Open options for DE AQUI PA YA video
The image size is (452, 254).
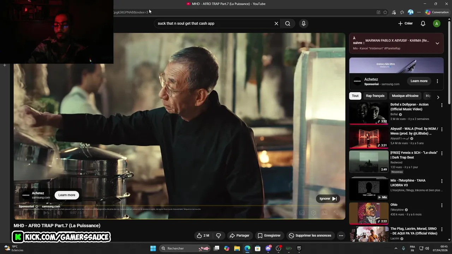pyautogui.click(x=441, y=229)
